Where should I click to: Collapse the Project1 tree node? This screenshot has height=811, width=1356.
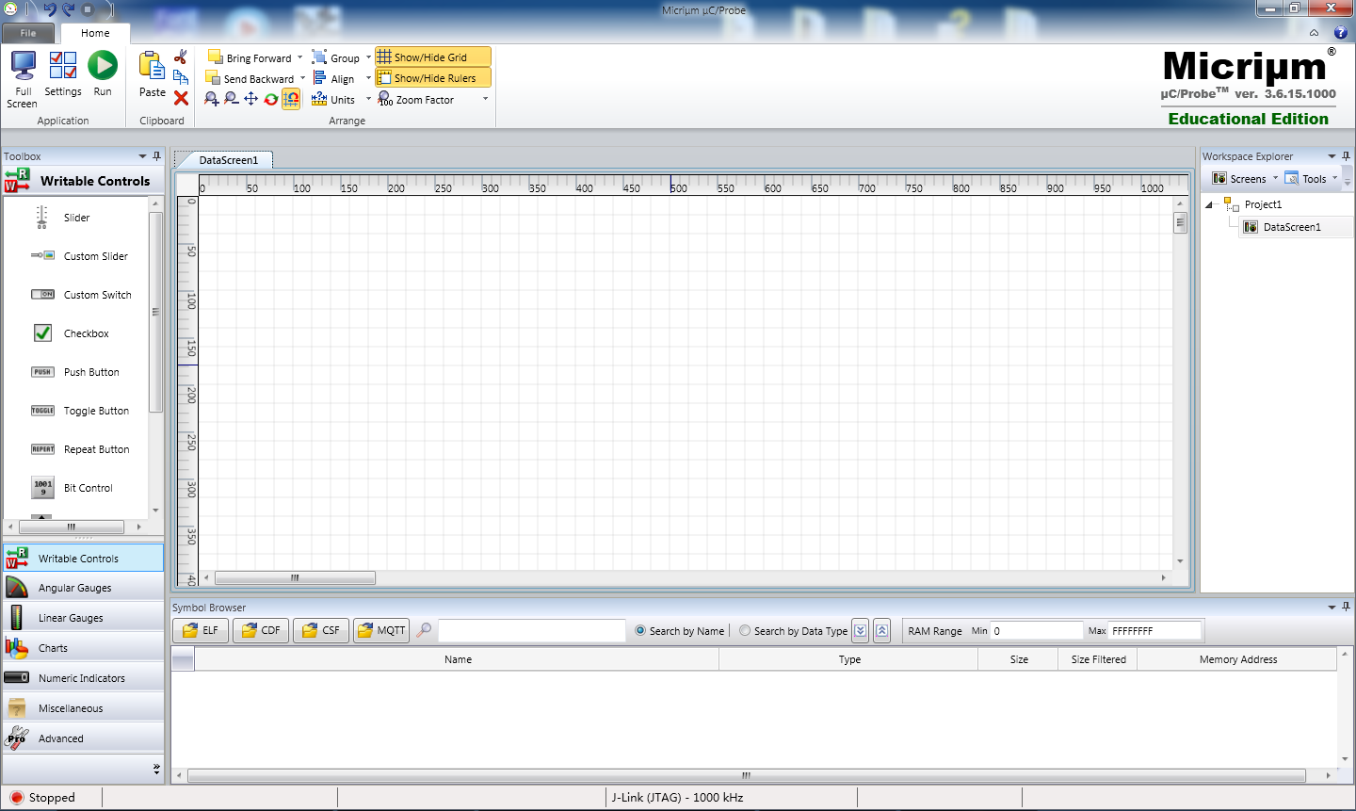pos(1209,204)
